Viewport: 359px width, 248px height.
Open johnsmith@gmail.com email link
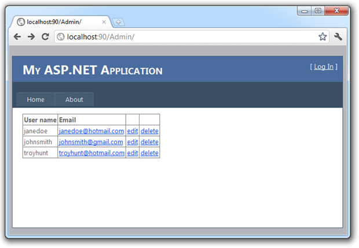pyautogui.click(x=91, y=142)
